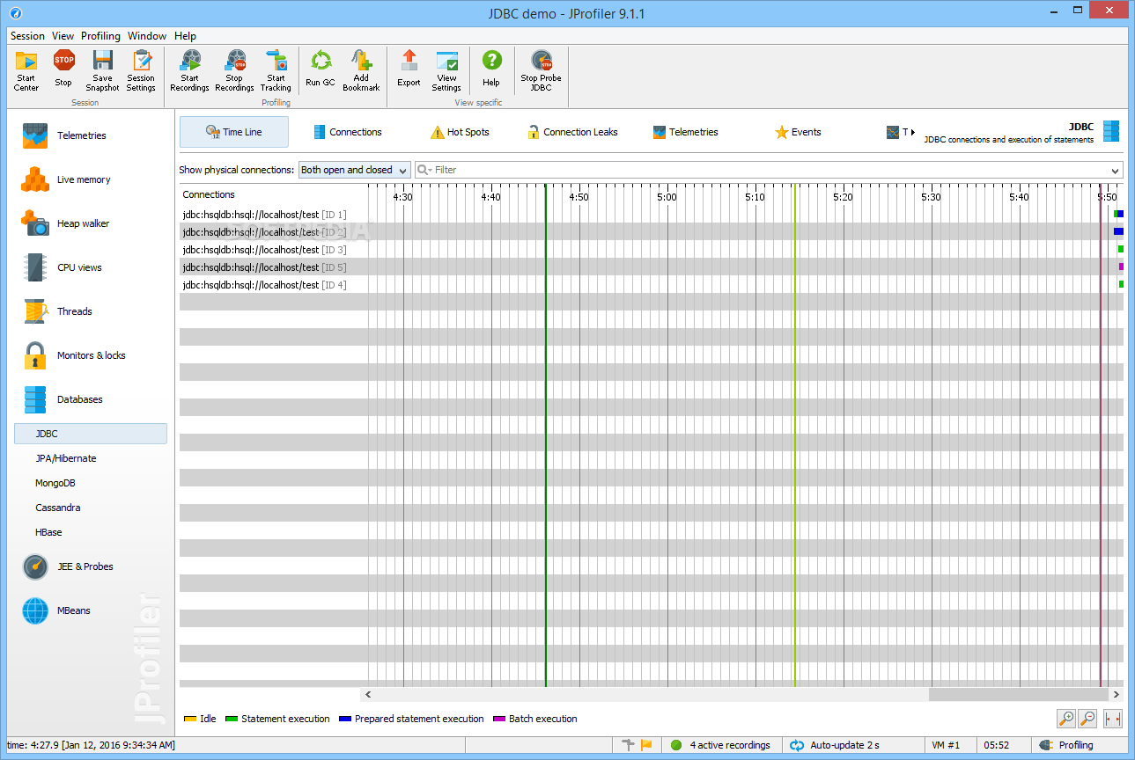Select JPA/Hibernate probe
This screenshot has height=760, width=1135.
pyautogui.click(x=66, y=458)
